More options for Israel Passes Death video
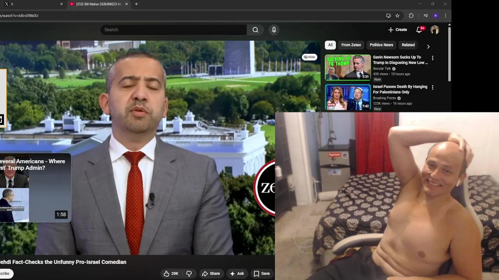499x280 pixels. pos(432,87)
